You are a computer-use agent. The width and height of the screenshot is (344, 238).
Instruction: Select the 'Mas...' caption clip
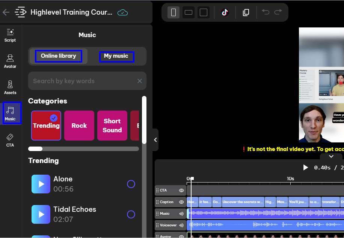coord(282,202)
